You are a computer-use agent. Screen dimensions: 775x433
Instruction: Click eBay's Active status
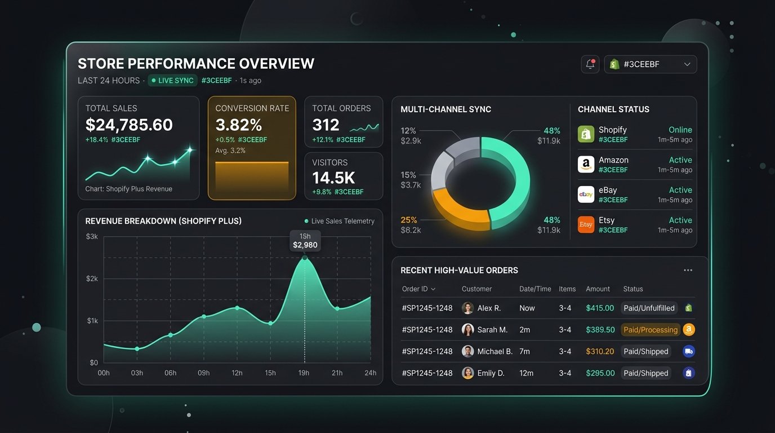click(680, 190)
